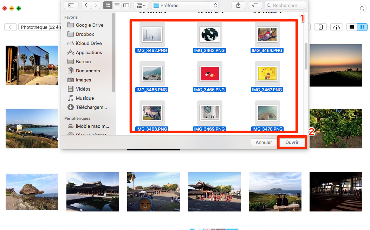Click the iCloud Drive cloud icon

[71, 43]
